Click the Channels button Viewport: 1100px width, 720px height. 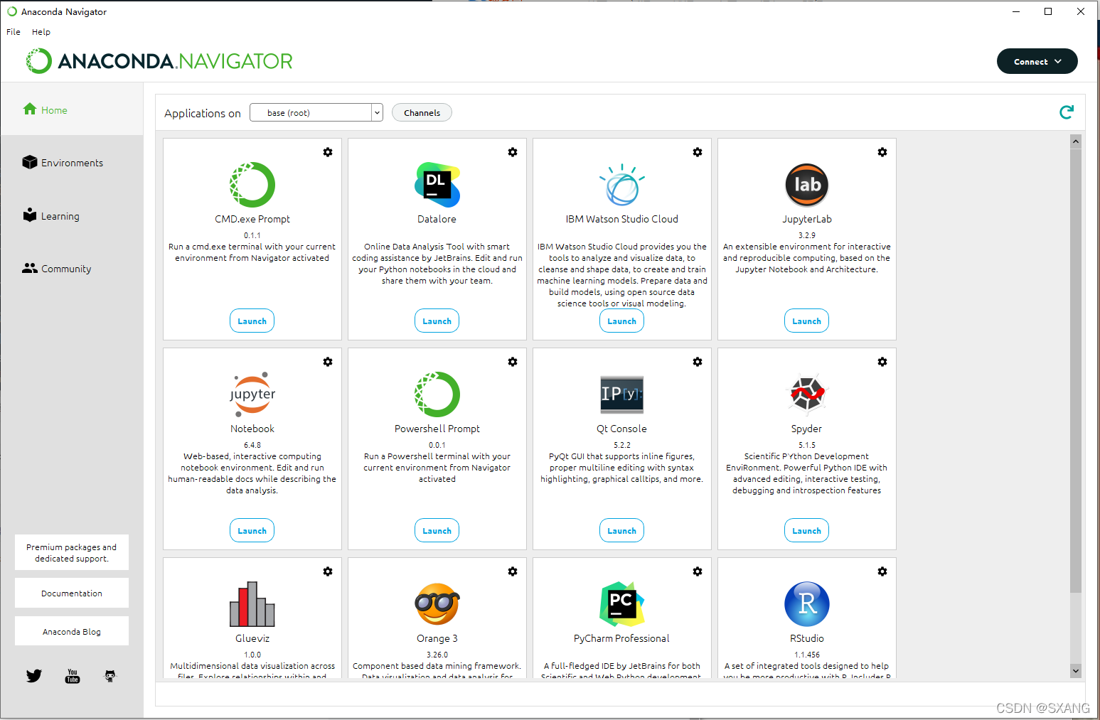[x=422, y=112]
